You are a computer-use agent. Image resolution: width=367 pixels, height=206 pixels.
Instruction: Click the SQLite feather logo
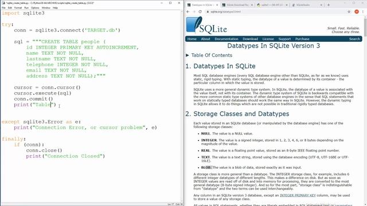[x=206, y=25]
